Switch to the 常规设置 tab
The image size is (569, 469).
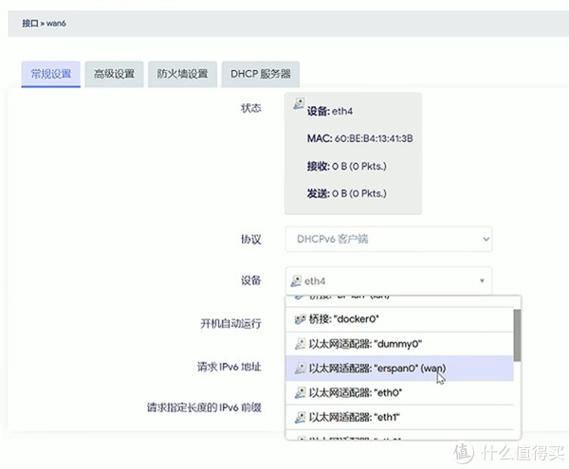point(51,74)
